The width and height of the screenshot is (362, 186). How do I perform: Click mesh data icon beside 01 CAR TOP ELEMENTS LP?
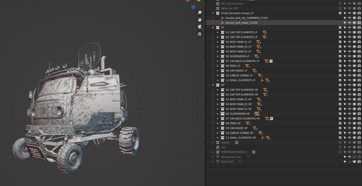coord(264,32)
